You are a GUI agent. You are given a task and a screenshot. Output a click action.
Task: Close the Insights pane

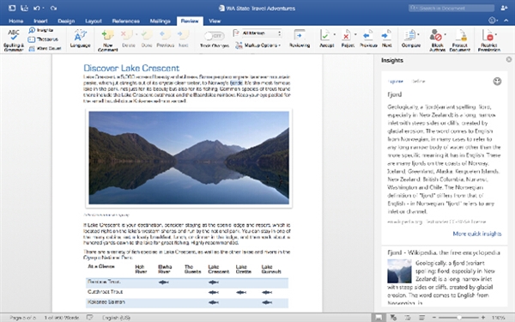[509, 59]
